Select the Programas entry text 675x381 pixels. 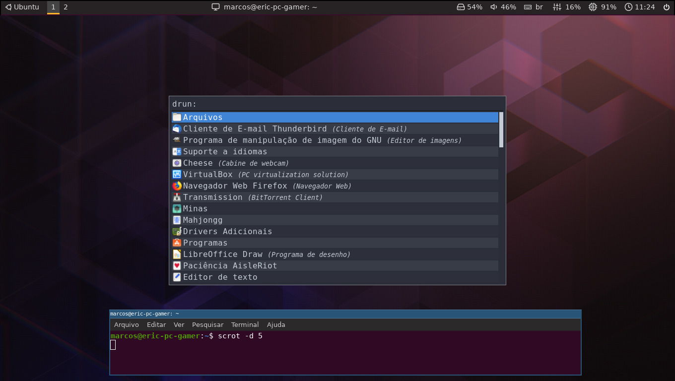click(205, 243)
